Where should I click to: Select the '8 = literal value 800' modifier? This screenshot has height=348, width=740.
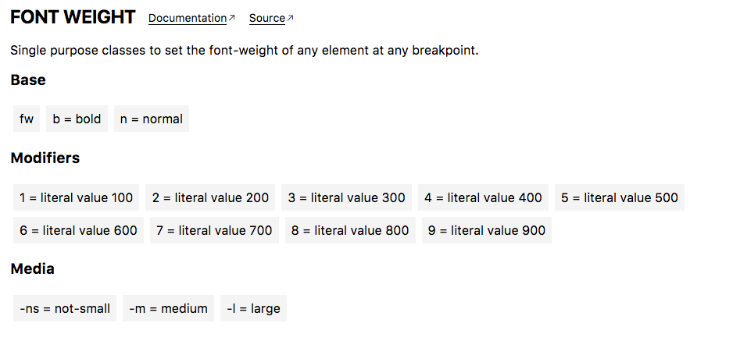click(350, 231)
